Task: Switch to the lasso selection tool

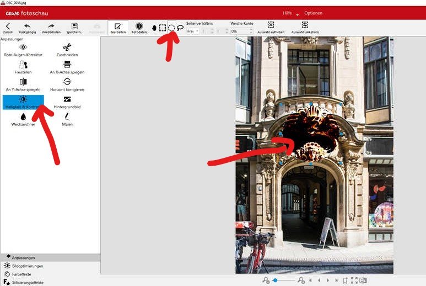Action: pyautogui.click(x=180, y=28)
